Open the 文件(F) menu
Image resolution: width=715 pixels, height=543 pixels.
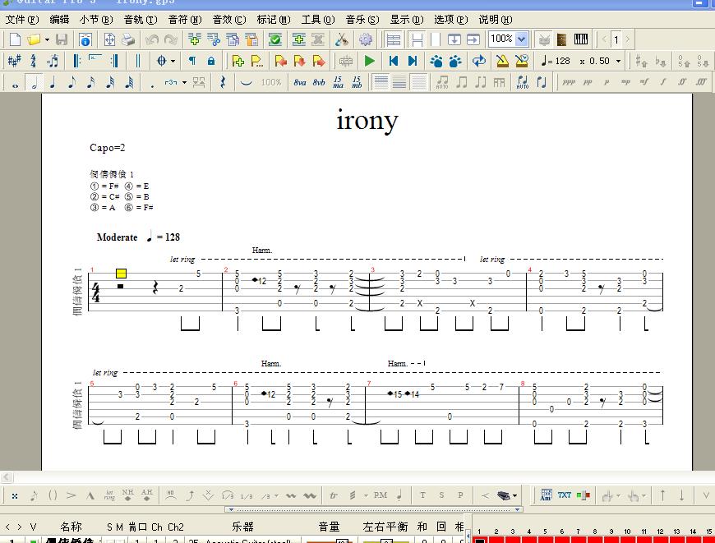coord(22,20)
